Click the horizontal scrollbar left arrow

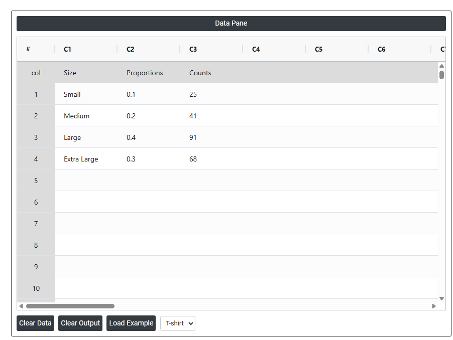[x=21, y=306]
